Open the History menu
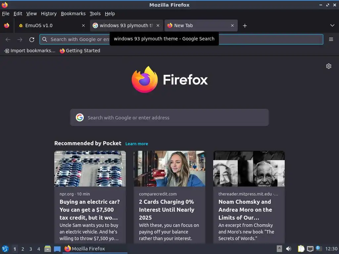The height and width of the screenshot is (254, 339). [x=49, y=14]
